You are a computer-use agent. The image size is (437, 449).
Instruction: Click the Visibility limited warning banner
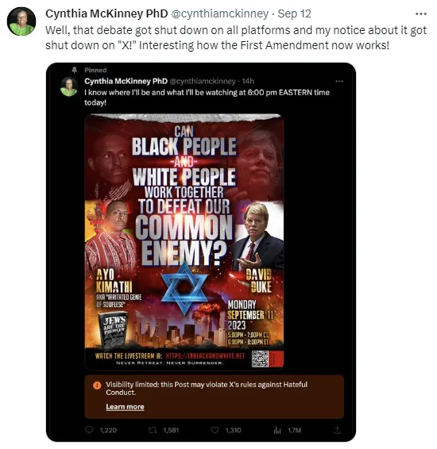tap(215, 397)
